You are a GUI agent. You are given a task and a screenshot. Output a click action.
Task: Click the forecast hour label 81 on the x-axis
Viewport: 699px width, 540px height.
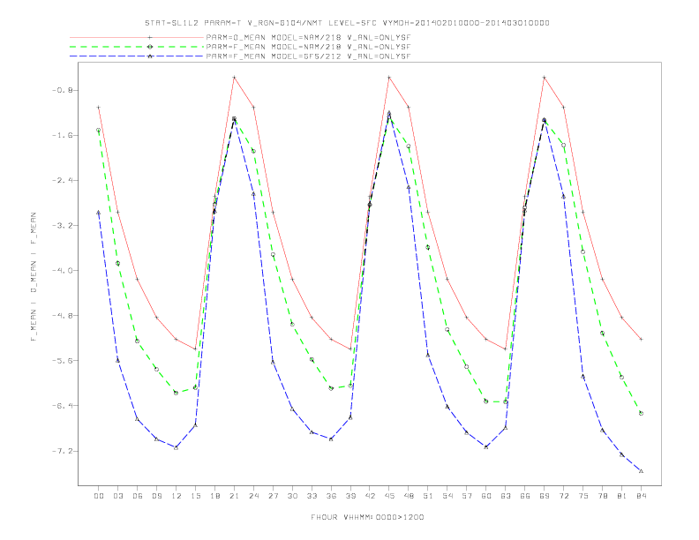(622, 496)
